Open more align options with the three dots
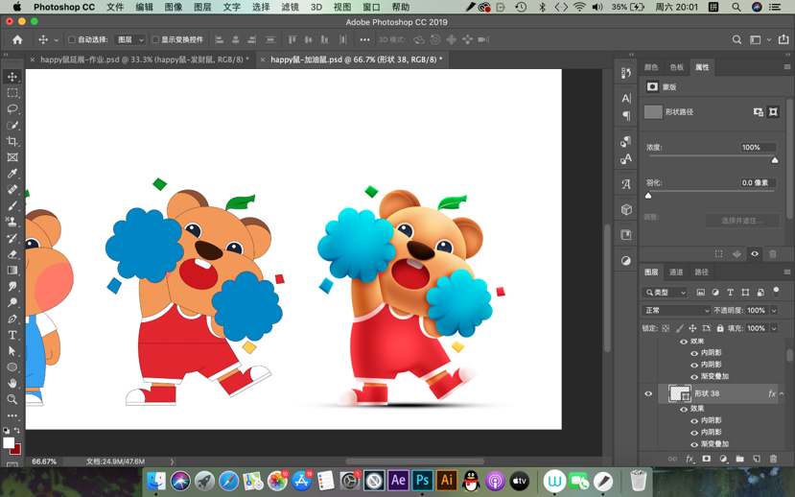This screenshot has height=497, width=795. (364, 39)
